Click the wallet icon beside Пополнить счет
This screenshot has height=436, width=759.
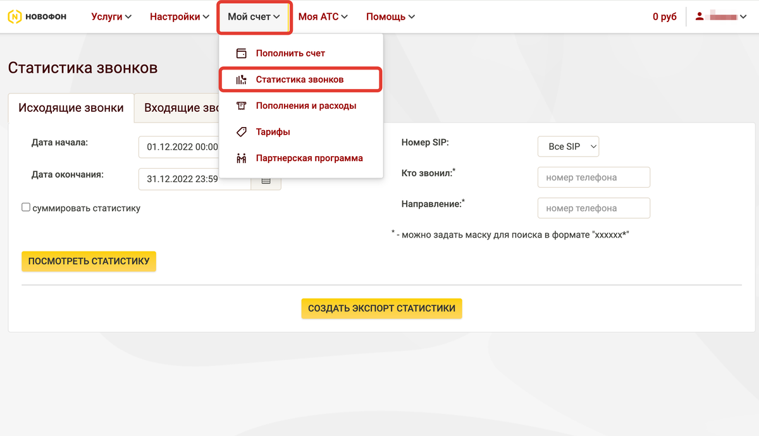[241, 53]
